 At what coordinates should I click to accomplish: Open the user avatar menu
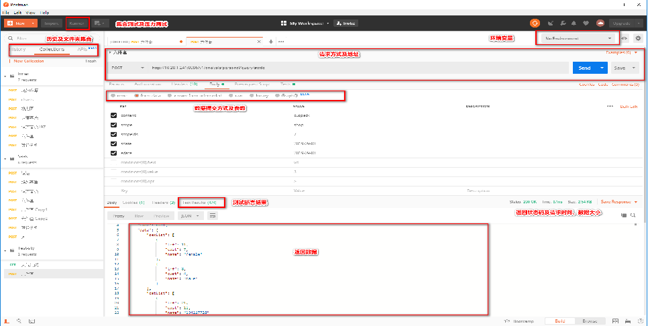click(600, 23)
